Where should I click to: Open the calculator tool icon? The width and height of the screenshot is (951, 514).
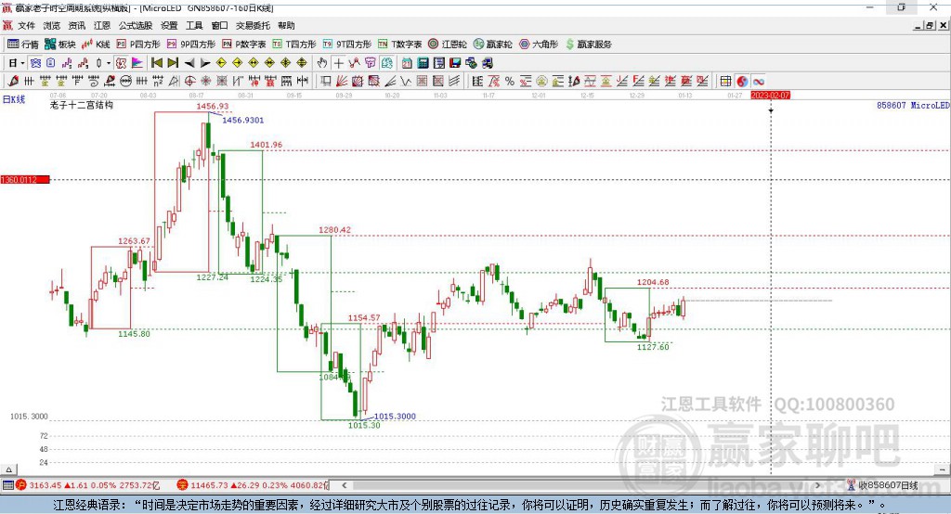pos(423,63)
